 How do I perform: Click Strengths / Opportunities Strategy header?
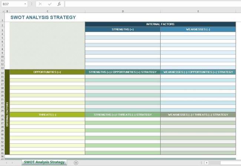(123, 72)
